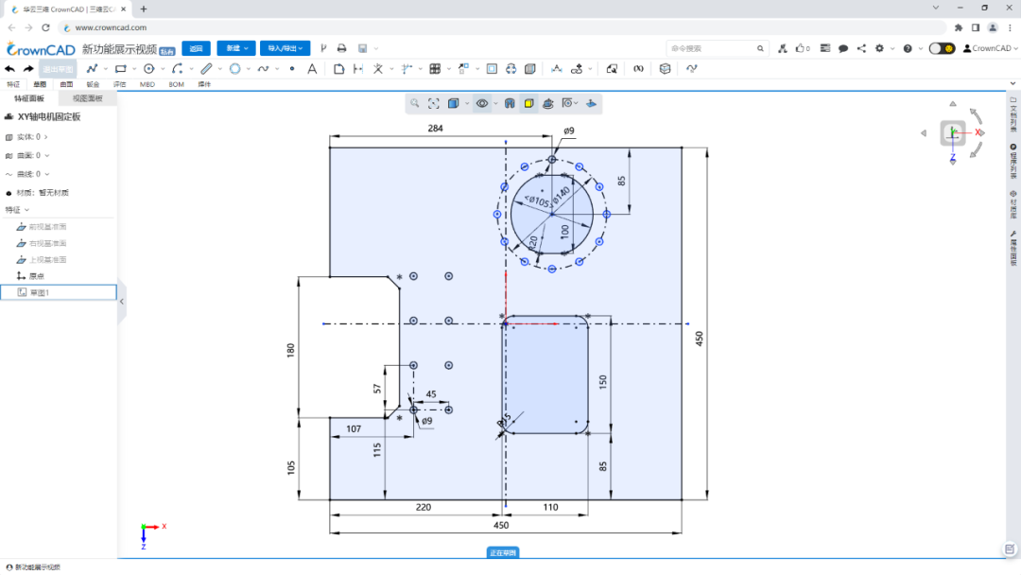Click the help question mark icon
Image resolution: width=1021 pixels, height=575 pixels.
(908, 48)
